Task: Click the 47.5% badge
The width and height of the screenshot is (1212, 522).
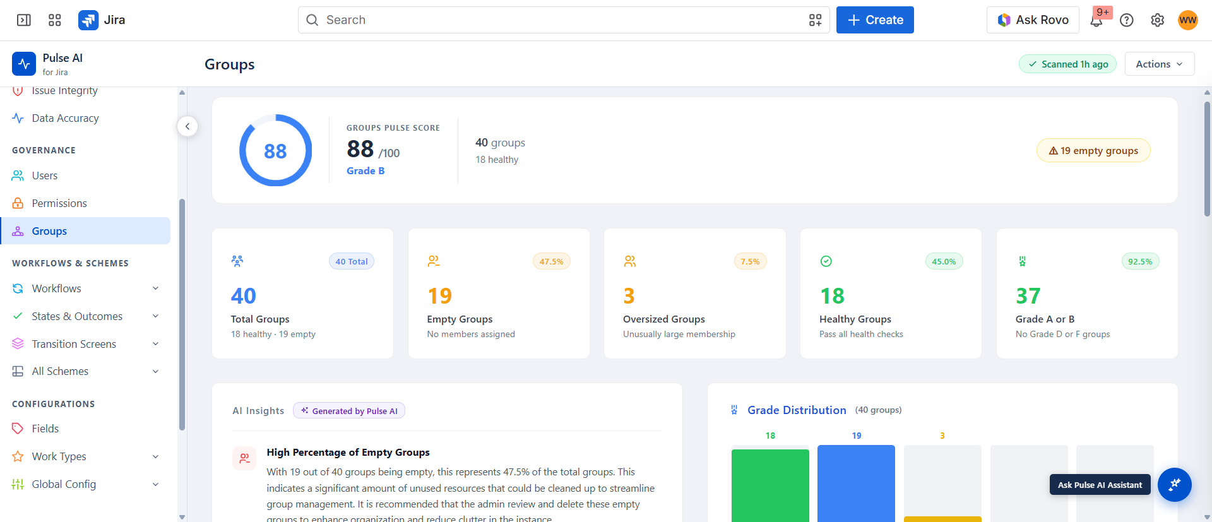Action: (x=551, y=261)
